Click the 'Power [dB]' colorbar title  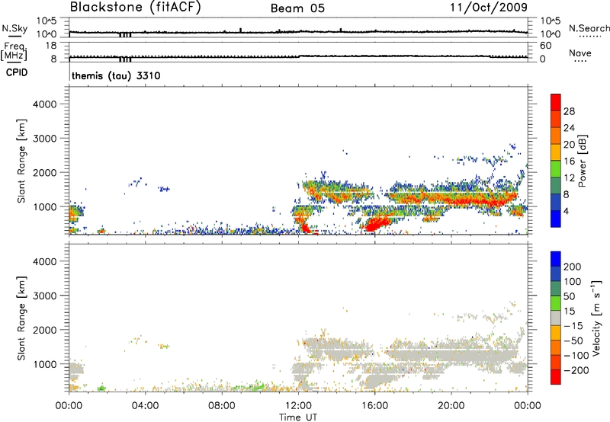pyautogui.click(x=583, y=161)
